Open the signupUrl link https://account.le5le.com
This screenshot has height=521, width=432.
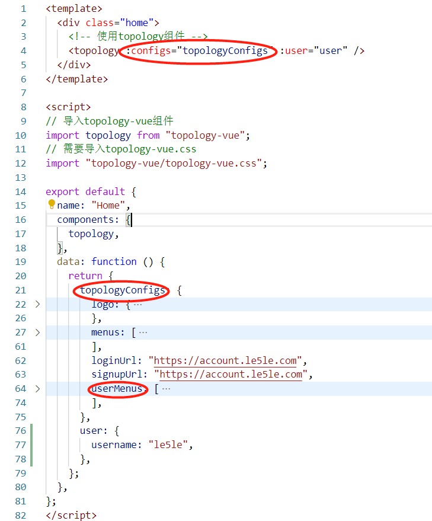click(231, 375)
